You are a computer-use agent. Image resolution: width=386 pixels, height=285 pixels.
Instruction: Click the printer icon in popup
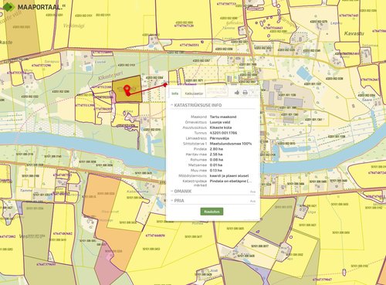tap(245, 92)
